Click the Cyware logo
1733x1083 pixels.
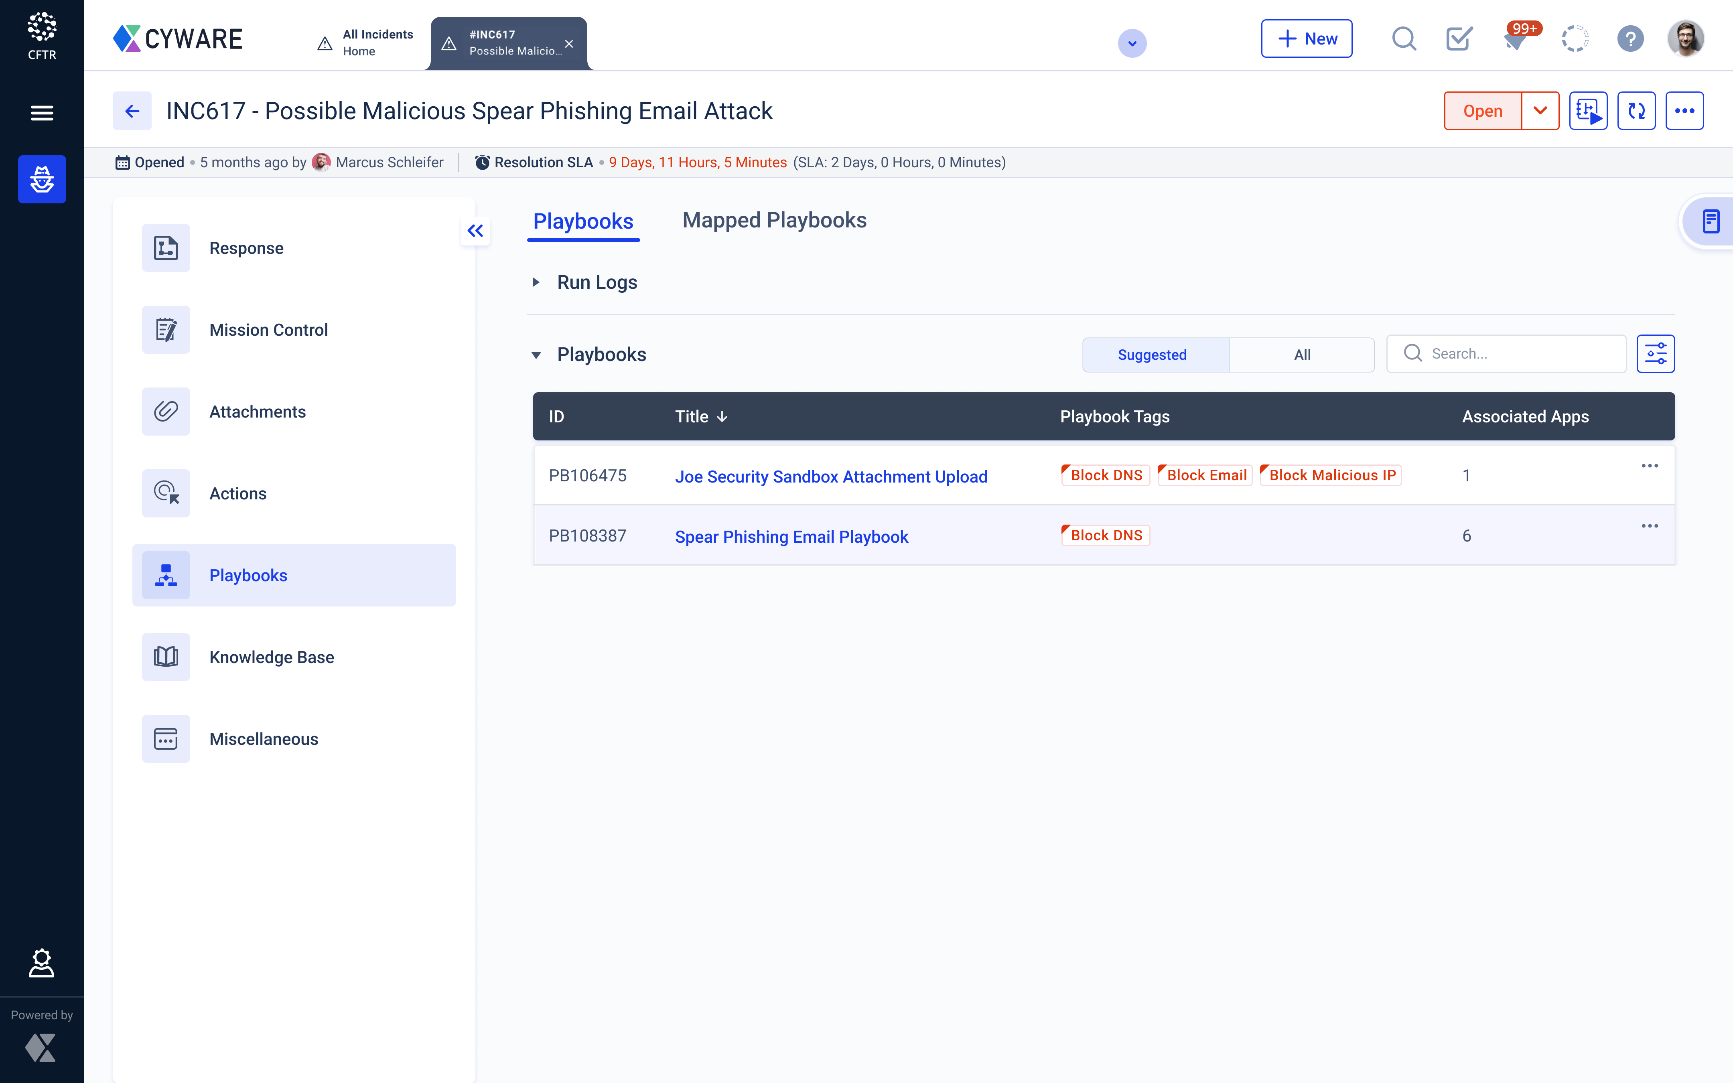pyautogui.click(x=178, y=39)
